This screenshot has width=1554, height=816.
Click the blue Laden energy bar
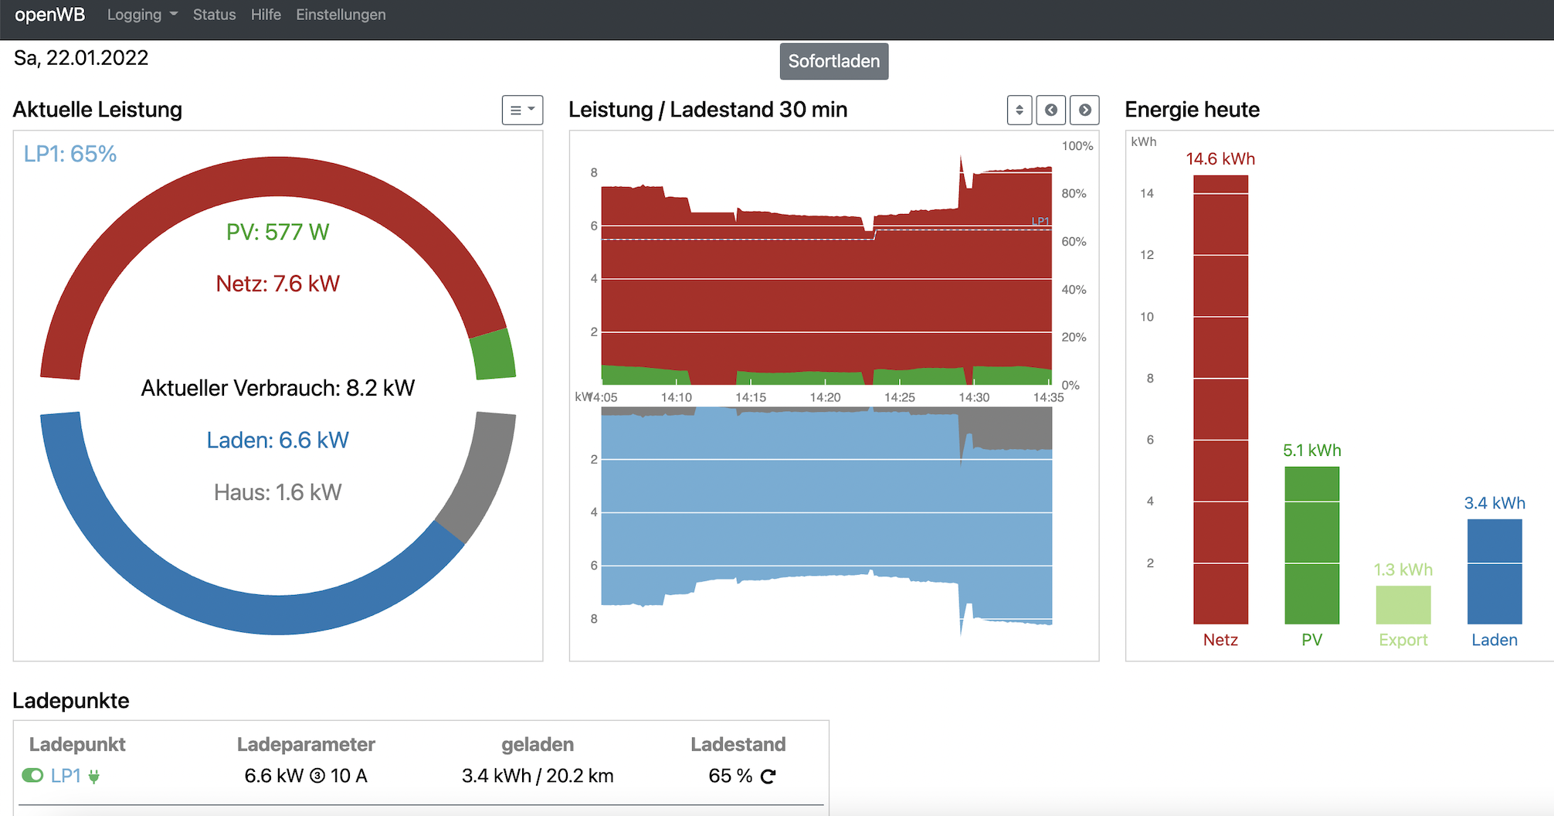1494,571
